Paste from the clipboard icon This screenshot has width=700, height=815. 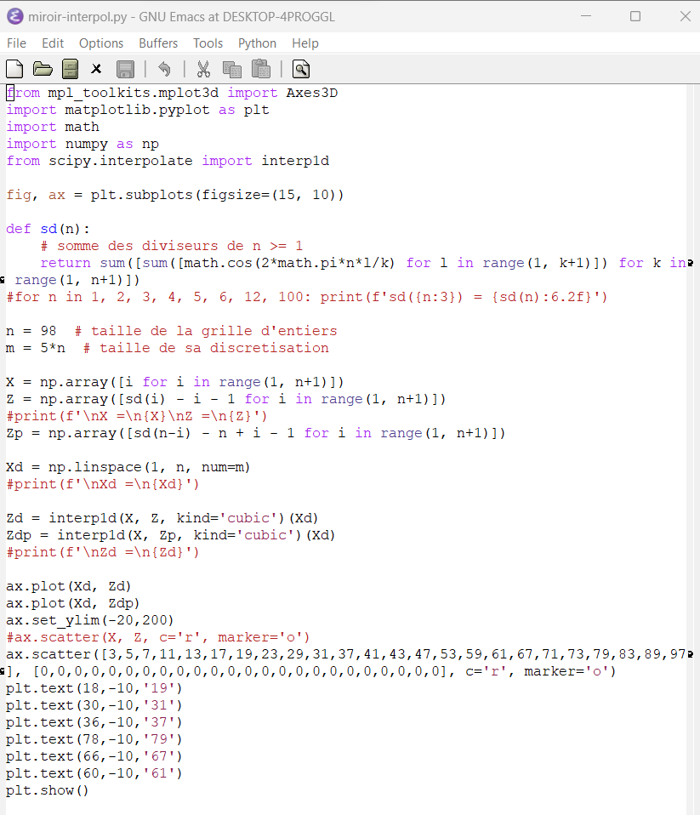point(260,69)
